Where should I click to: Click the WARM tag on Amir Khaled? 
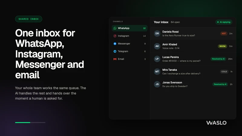click(222, 46)
